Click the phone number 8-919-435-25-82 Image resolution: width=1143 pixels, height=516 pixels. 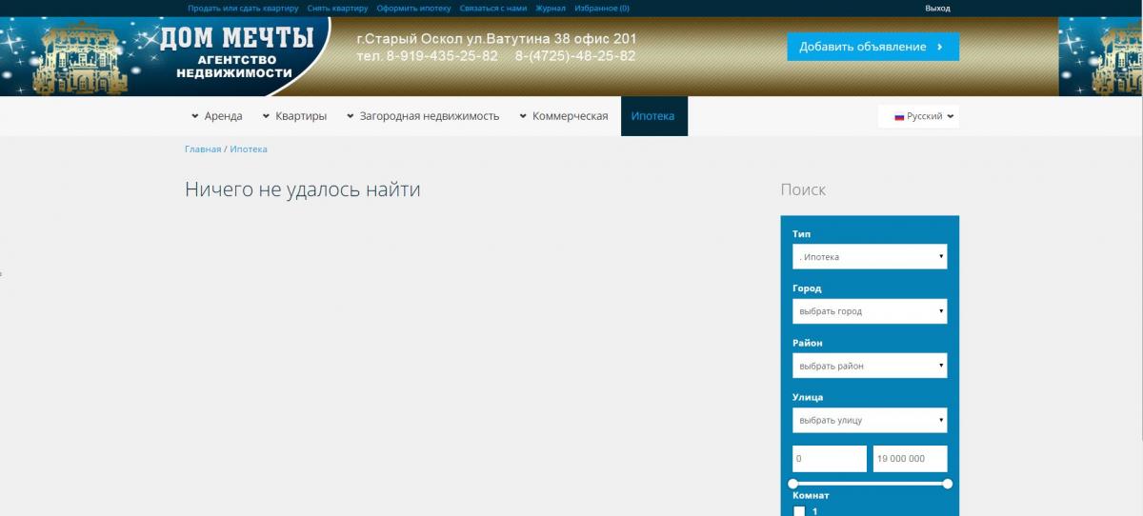(x=442, y=56)
